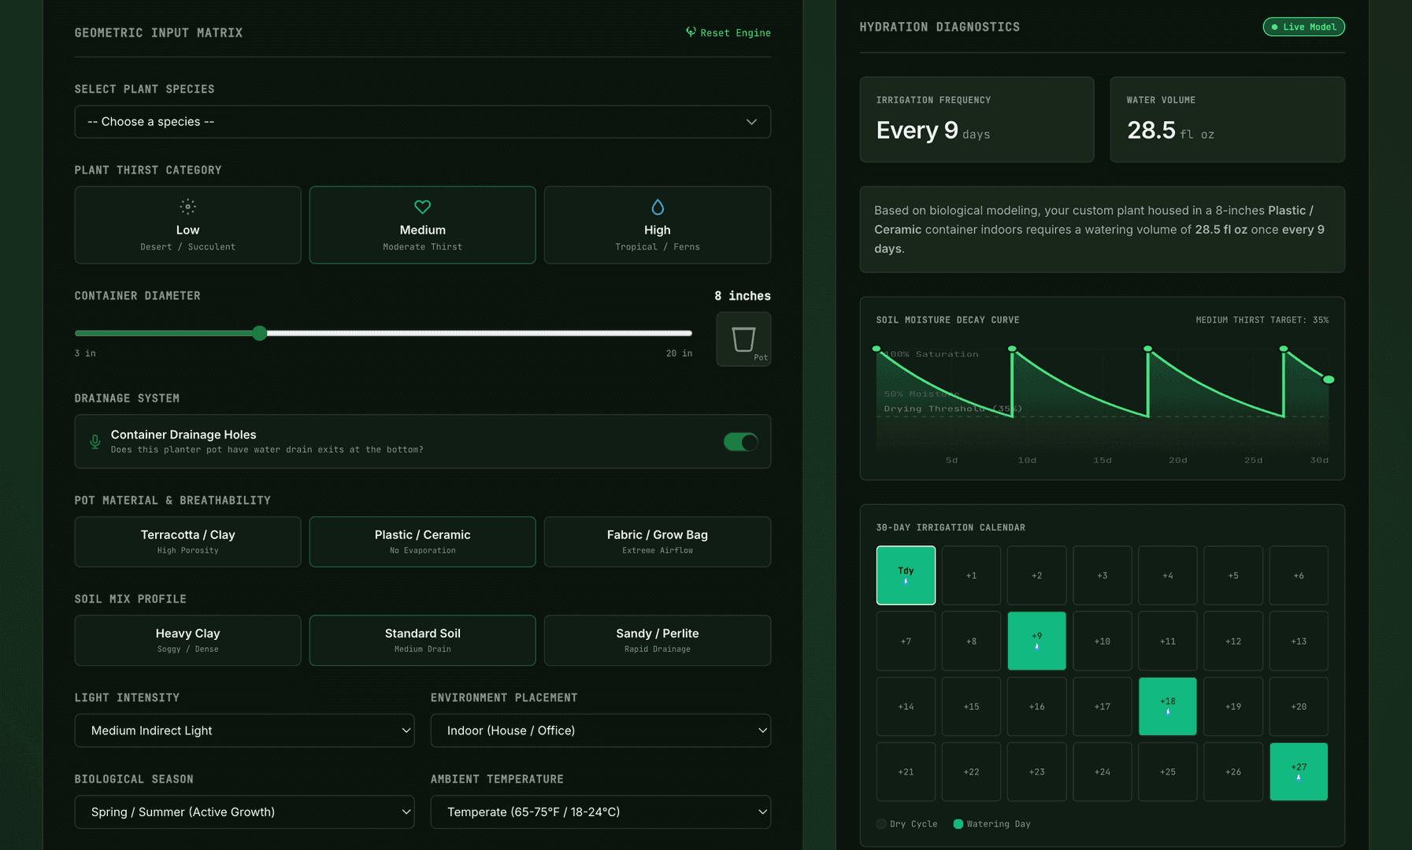The image size is (1412, 850).
Task: Toggle Container Drainage Holes switch
Action: (x=741, y=442)
